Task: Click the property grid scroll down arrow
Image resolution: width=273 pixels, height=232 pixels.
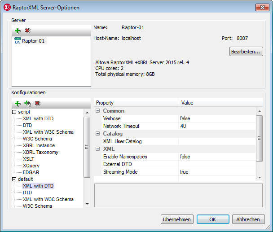Action: pyautogui.click(x=259, y=178)
